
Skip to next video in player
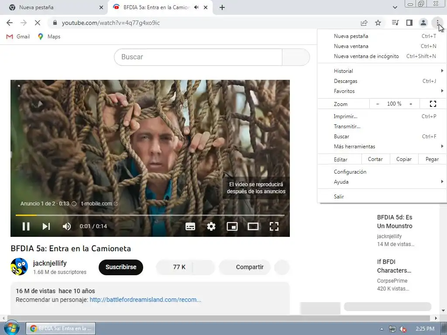click(46, 226)
